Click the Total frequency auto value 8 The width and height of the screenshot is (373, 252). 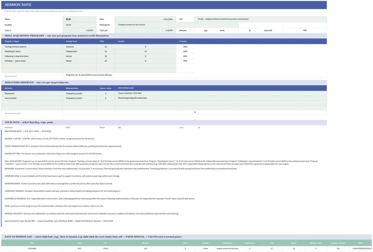point(195,112)
